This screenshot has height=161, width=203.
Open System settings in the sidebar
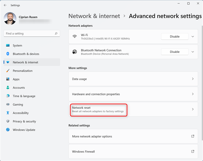coord(17,45)
